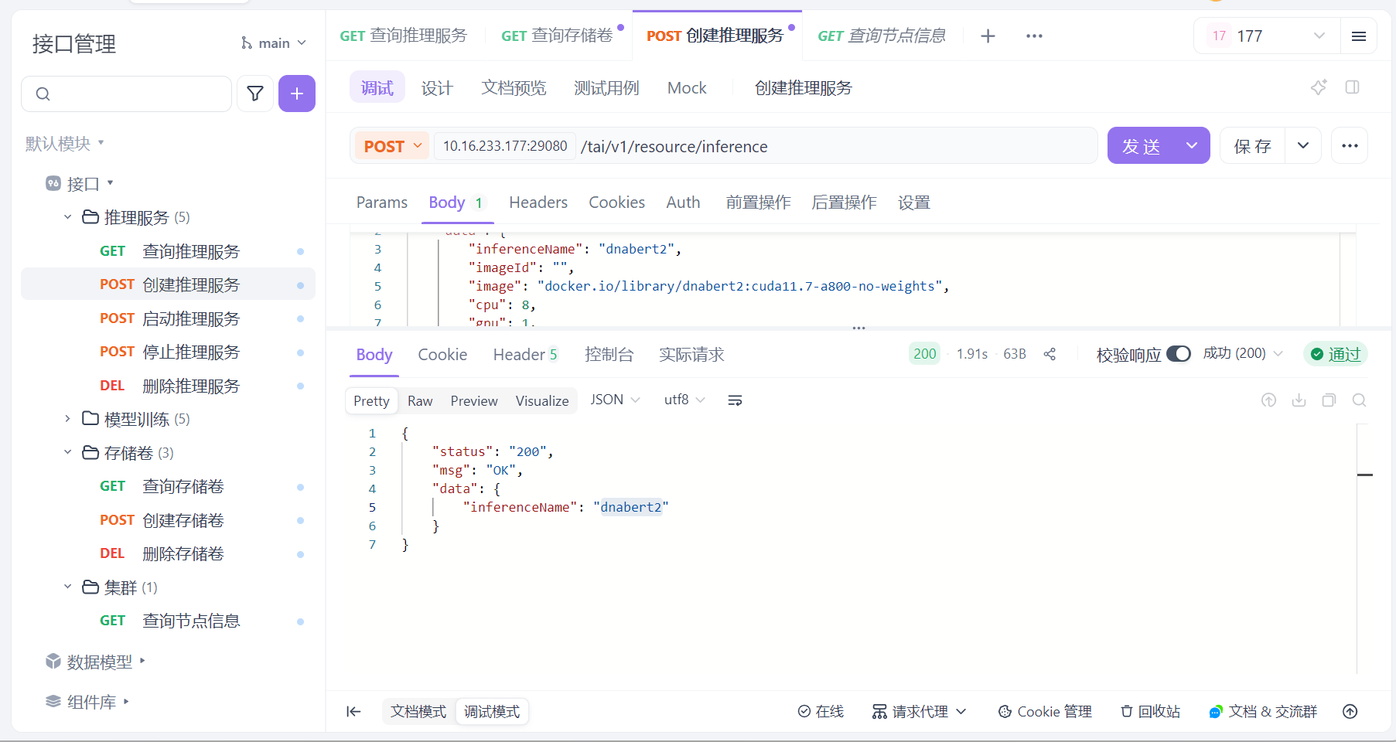1396x742 pixels.
Task: Download the response with download icon
Action: [1299, 400]
